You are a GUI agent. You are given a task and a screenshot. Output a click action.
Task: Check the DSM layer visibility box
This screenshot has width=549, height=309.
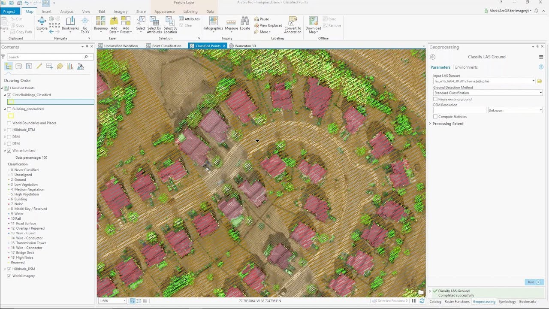pos(9,137)
